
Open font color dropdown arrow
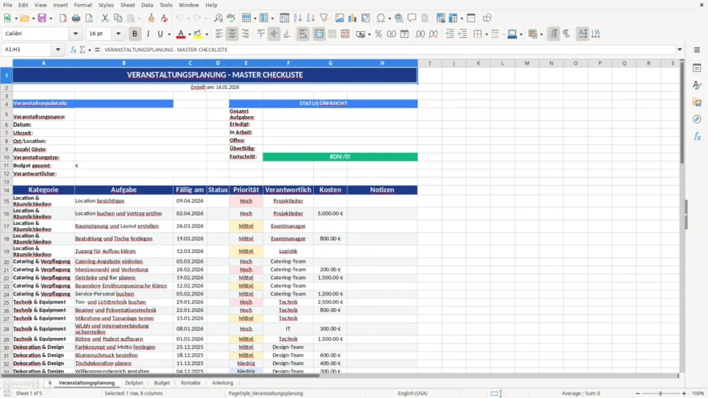tap(189, 35)
